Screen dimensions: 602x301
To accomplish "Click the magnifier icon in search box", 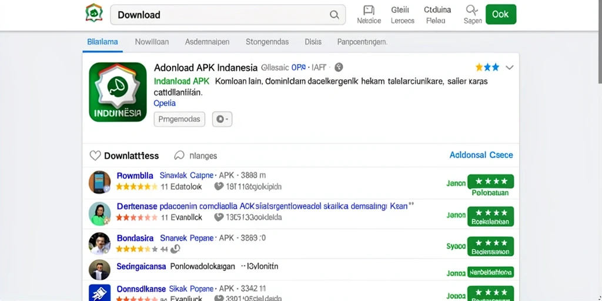I will [335, 15].
